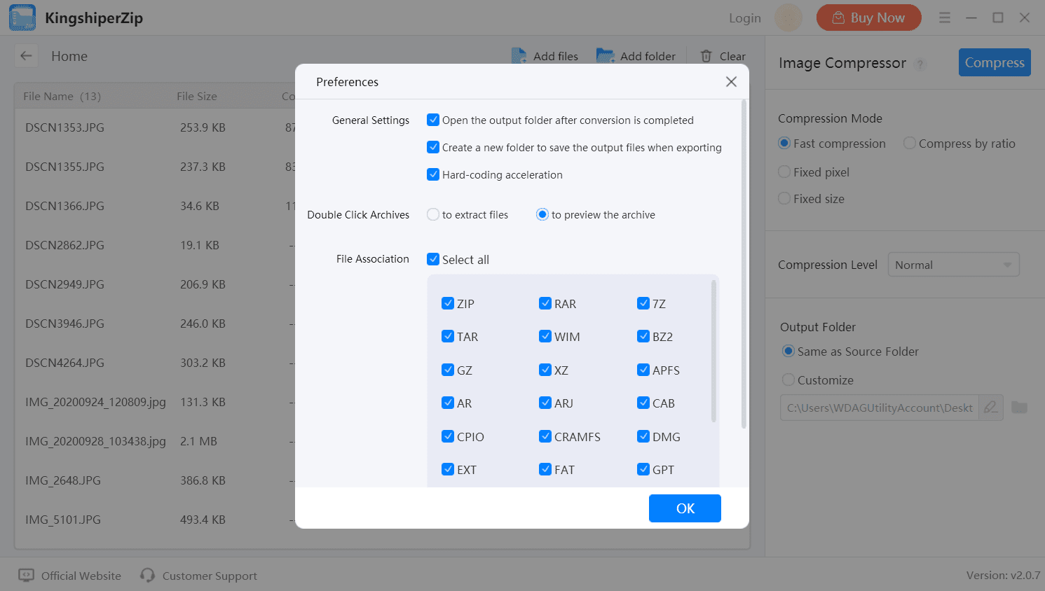Uncheck the RAR file association
This screenshot has width=1045, height=591.
point(545,303)
